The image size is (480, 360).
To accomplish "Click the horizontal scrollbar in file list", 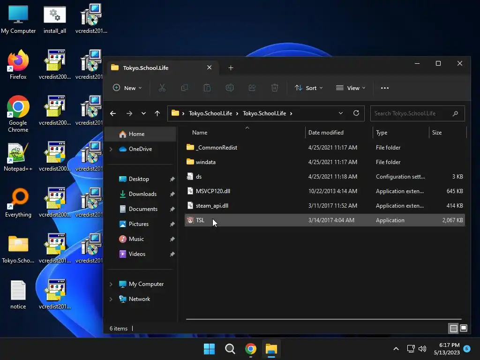I will coord(323,319).
